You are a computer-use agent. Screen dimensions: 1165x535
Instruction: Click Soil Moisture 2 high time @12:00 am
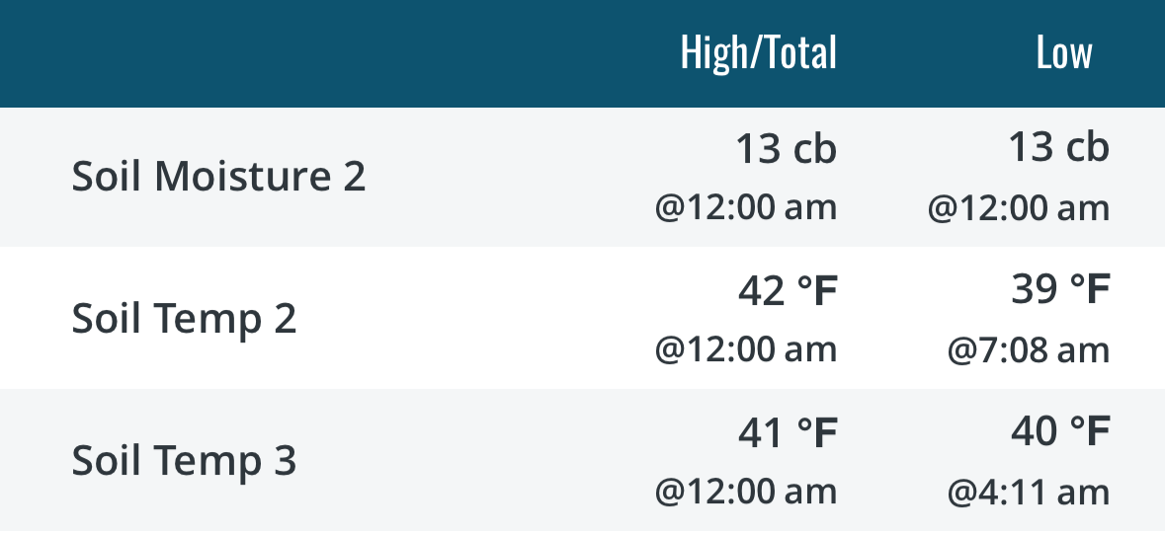746,207
